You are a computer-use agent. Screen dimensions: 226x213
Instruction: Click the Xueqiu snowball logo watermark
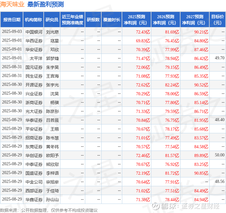click(x=156, y=206)
